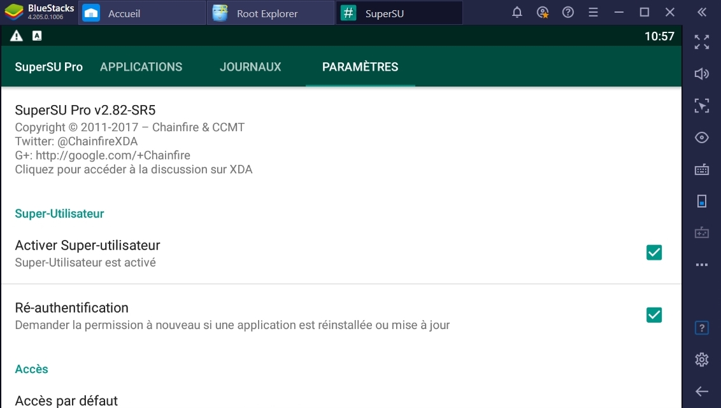Switch to the Accueil tab
The image size is (721, 408).
coord(142,13)
